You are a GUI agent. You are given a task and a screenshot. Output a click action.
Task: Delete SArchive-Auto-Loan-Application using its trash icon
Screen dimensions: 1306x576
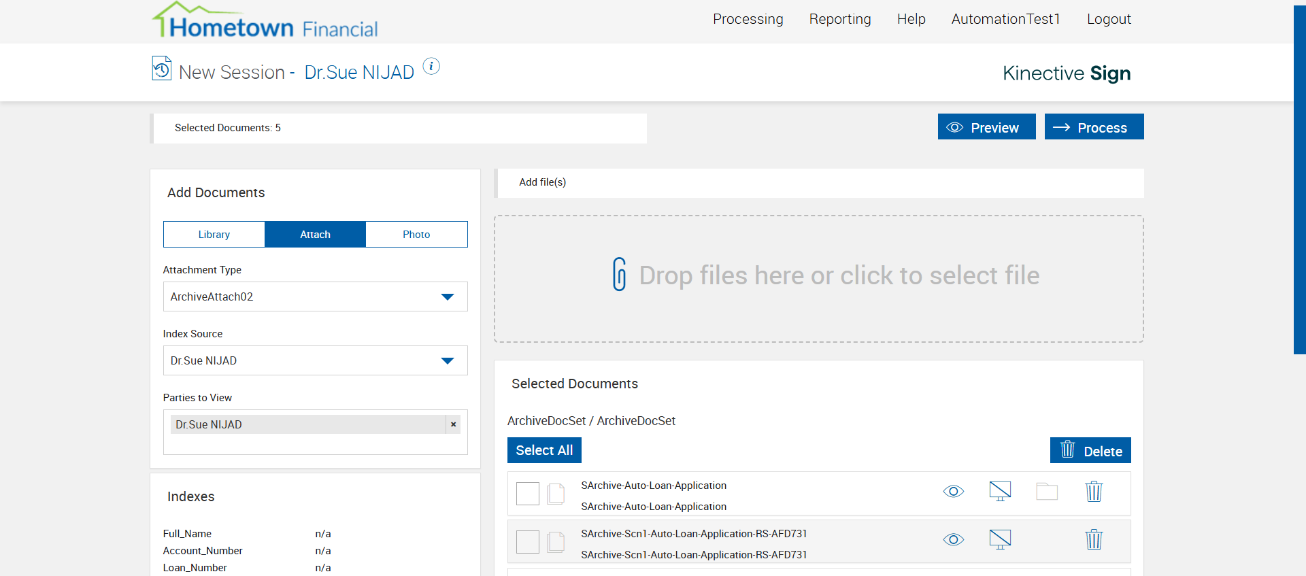point(1094,491)
